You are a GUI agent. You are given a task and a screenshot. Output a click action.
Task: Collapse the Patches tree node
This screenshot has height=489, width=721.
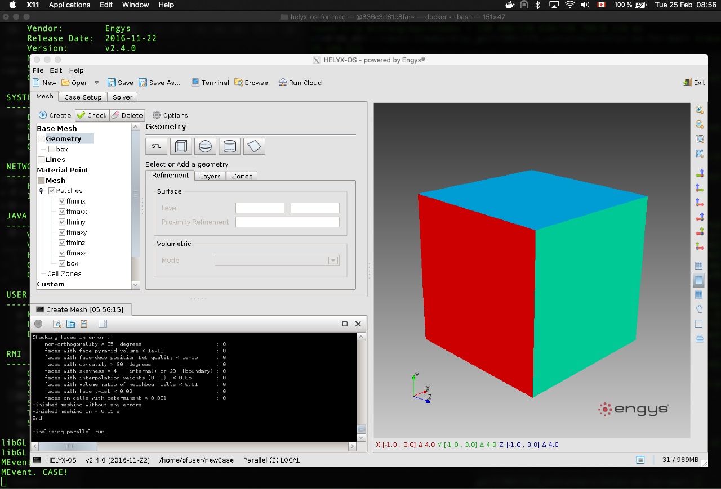[41, 191]
